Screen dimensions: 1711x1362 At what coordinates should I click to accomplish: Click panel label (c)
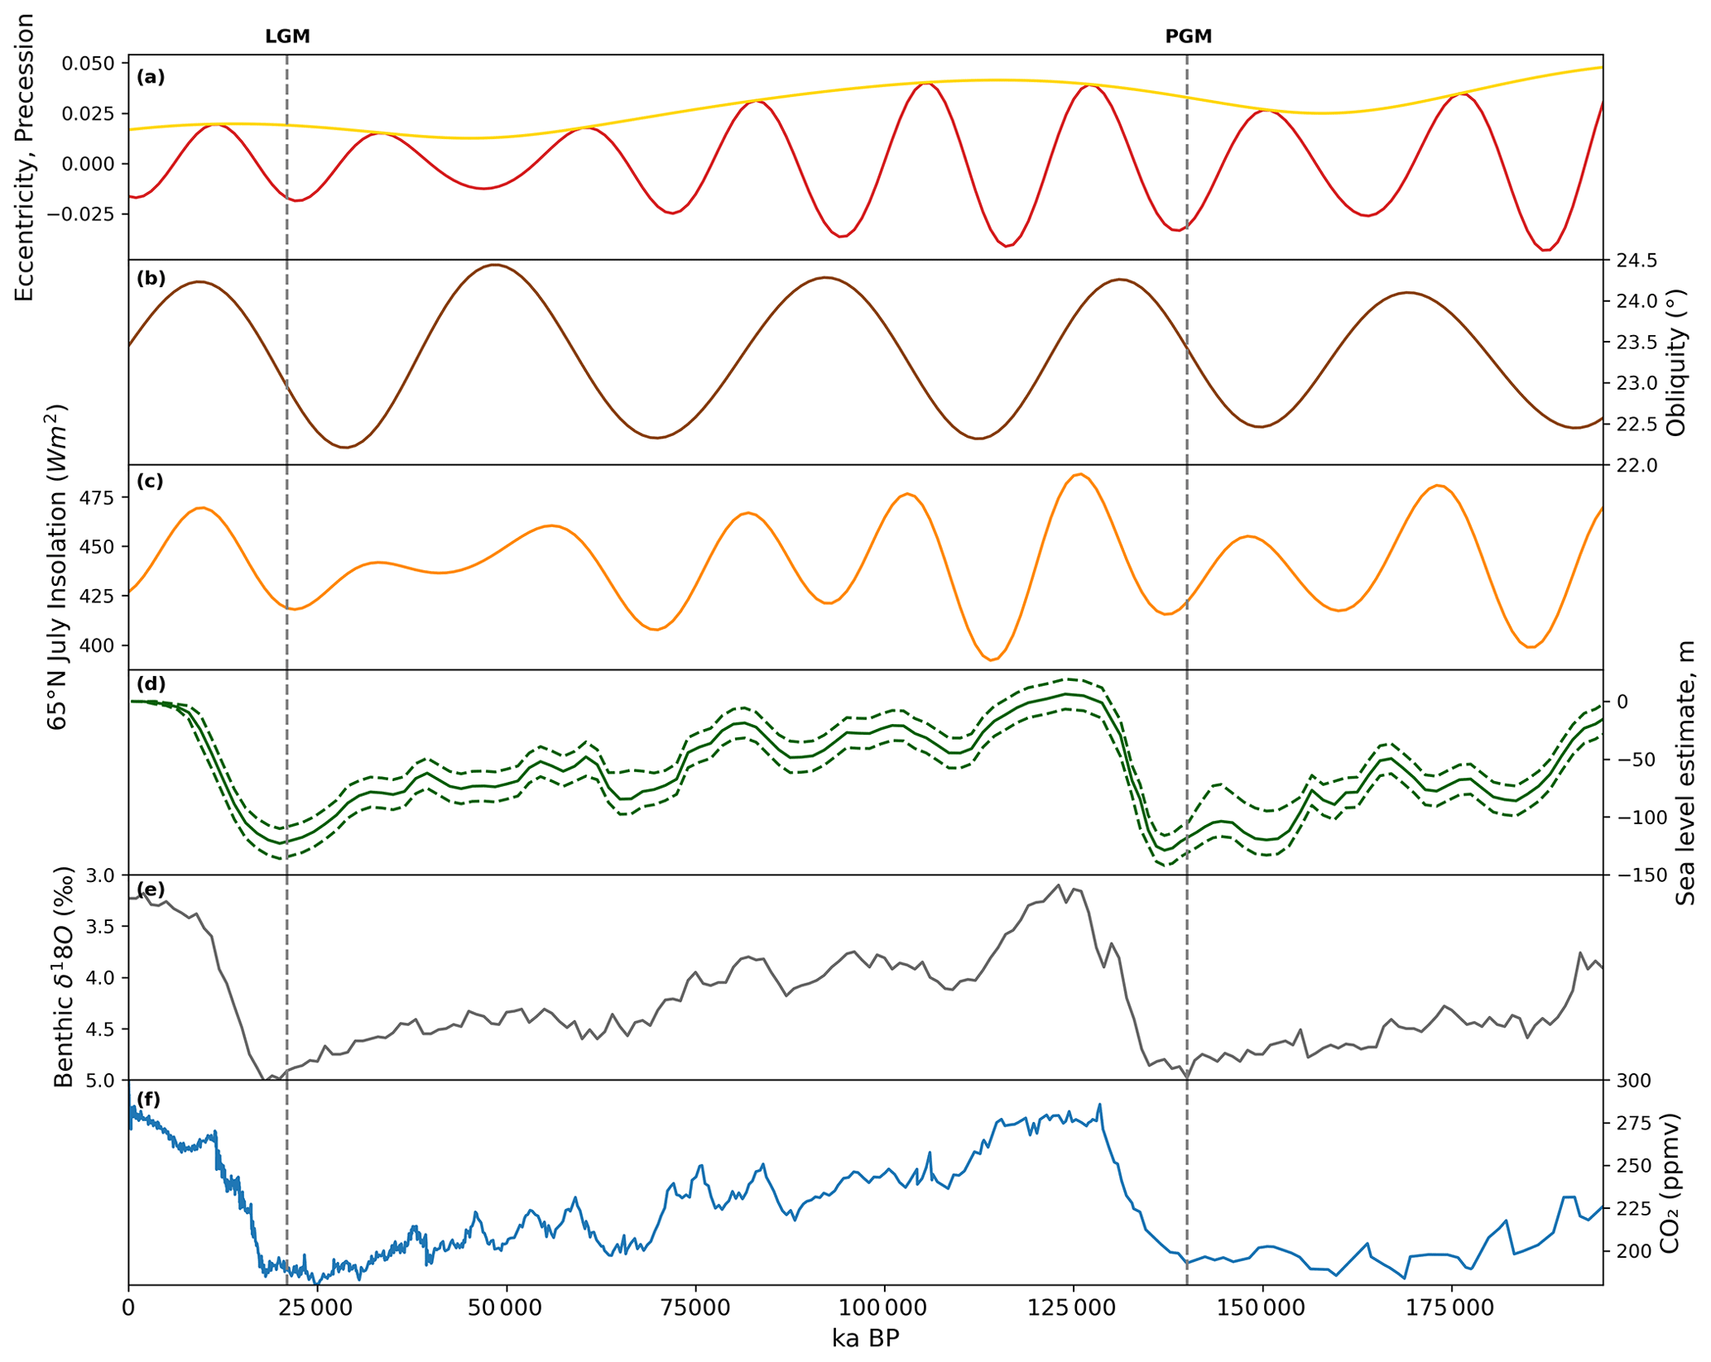pyautogui.click(x=151, y=482)
